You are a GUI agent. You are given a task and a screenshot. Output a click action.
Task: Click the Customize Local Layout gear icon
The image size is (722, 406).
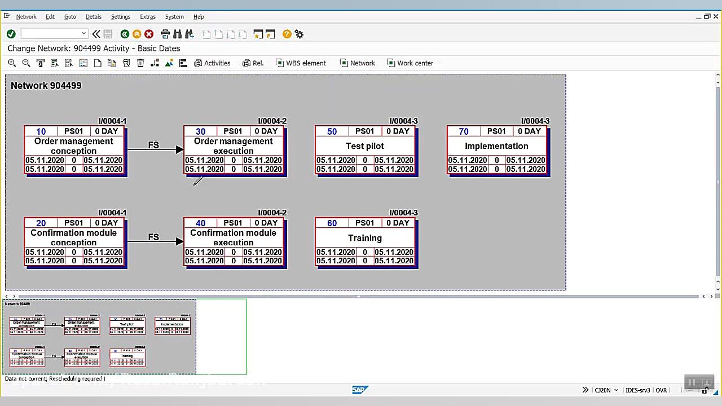(x=299, y=34)
